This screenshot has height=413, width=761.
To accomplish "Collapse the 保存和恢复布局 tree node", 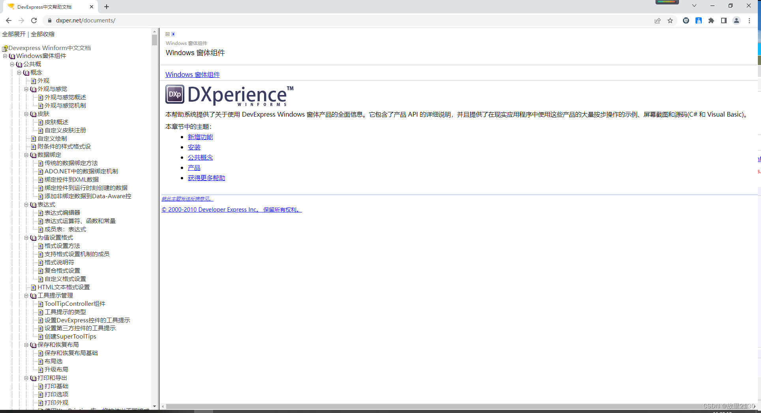I will tap(26, 345).
